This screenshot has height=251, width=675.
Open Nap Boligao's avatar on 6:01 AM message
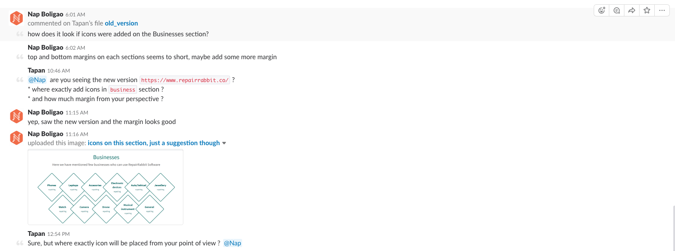click(x=16, y=19)
